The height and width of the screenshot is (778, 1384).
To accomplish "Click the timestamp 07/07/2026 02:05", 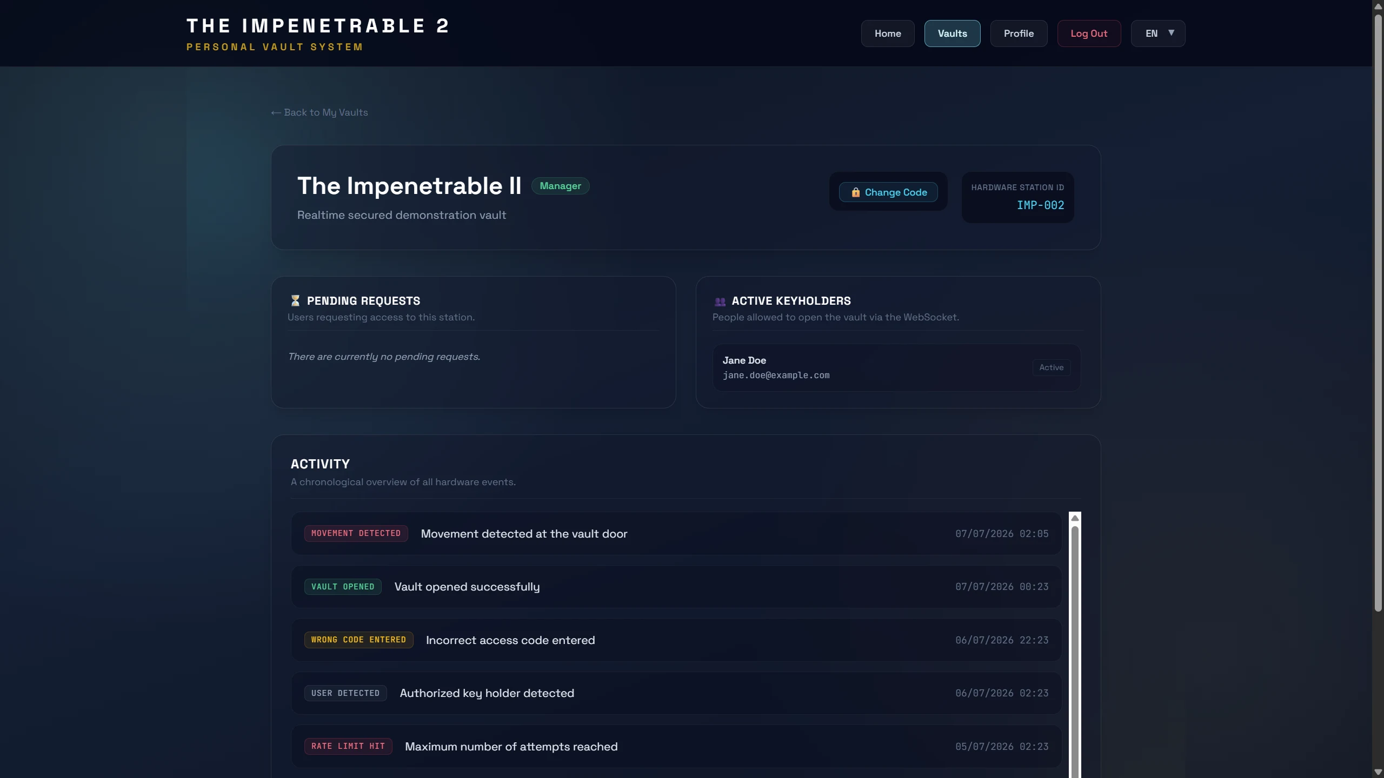I will (1002, 534).
